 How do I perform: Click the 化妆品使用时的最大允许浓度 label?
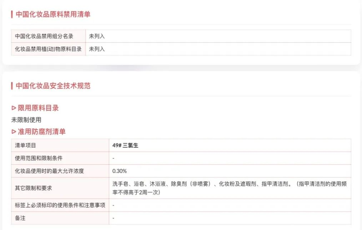point(49,171)
